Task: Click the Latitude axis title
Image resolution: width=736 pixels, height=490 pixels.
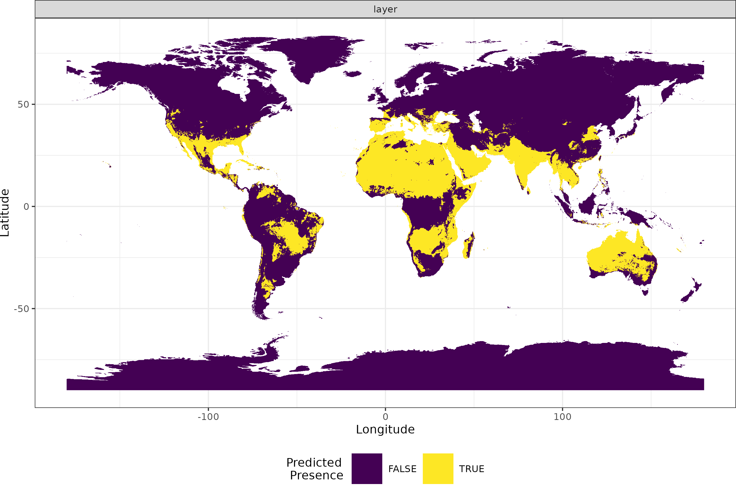Action: pos(5,212)
